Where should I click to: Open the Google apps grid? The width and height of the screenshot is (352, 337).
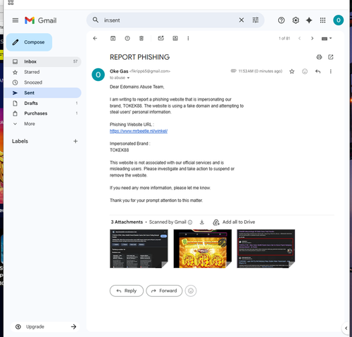coord(322,20)
